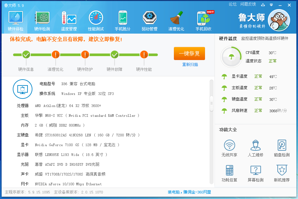The height and width of the screenshot is (199, 298).
Task: Open 功耗估算 power estimation calculator
Action: 229,174
